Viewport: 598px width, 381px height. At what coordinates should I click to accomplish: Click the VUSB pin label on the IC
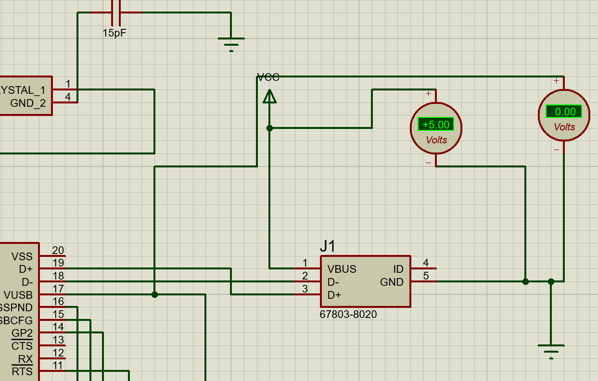18,295
